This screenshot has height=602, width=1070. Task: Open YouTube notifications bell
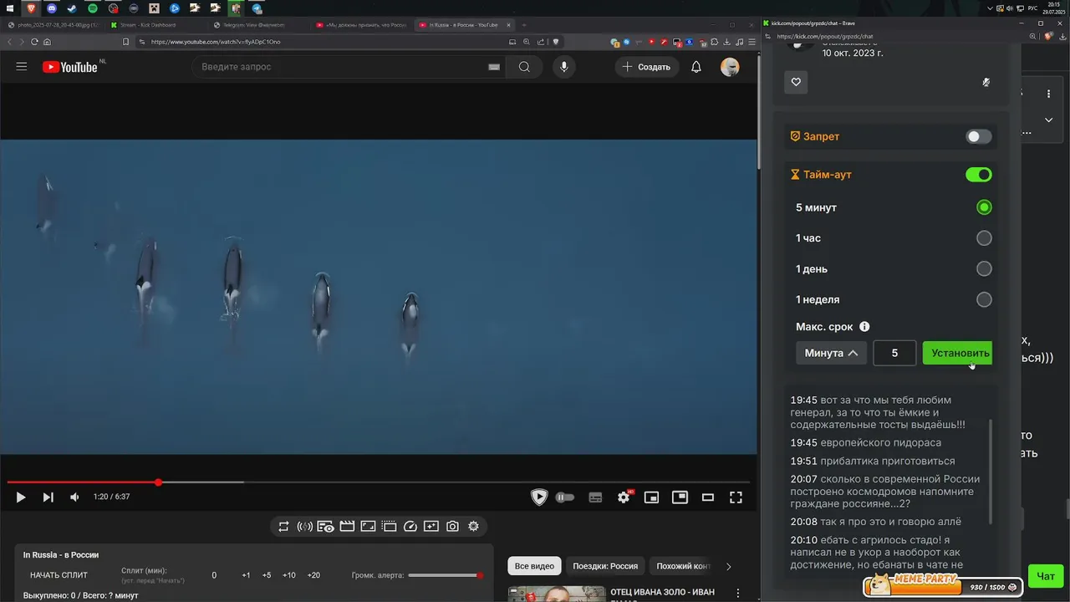(696, 67)
